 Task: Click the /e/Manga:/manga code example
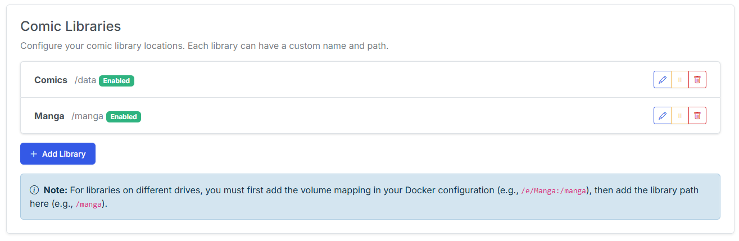tap(554, 191)
